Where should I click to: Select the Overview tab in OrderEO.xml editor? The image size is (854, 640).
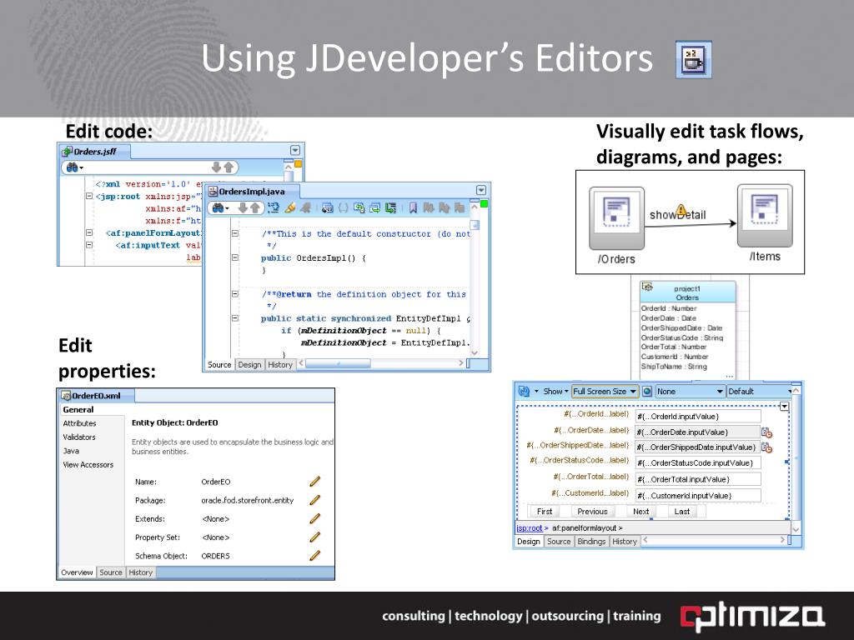[x=77, y=572]
